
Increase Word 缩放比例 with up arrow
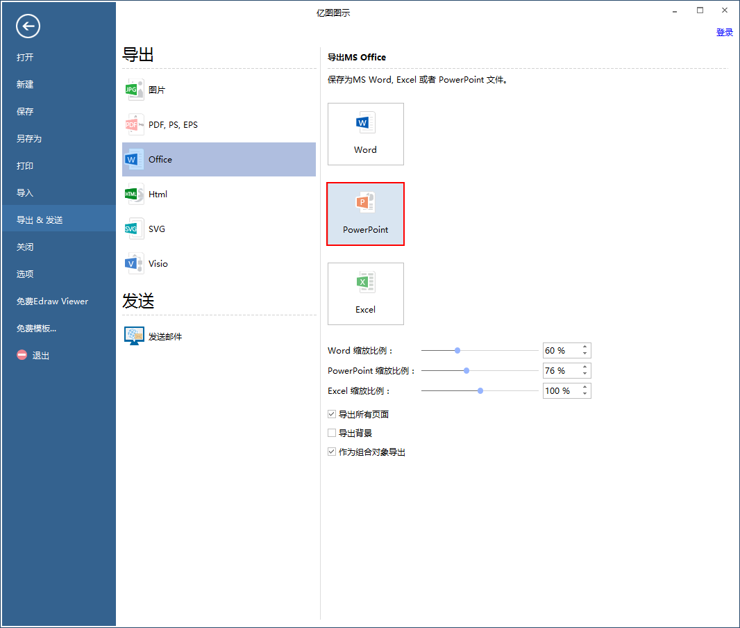[585, 347]
